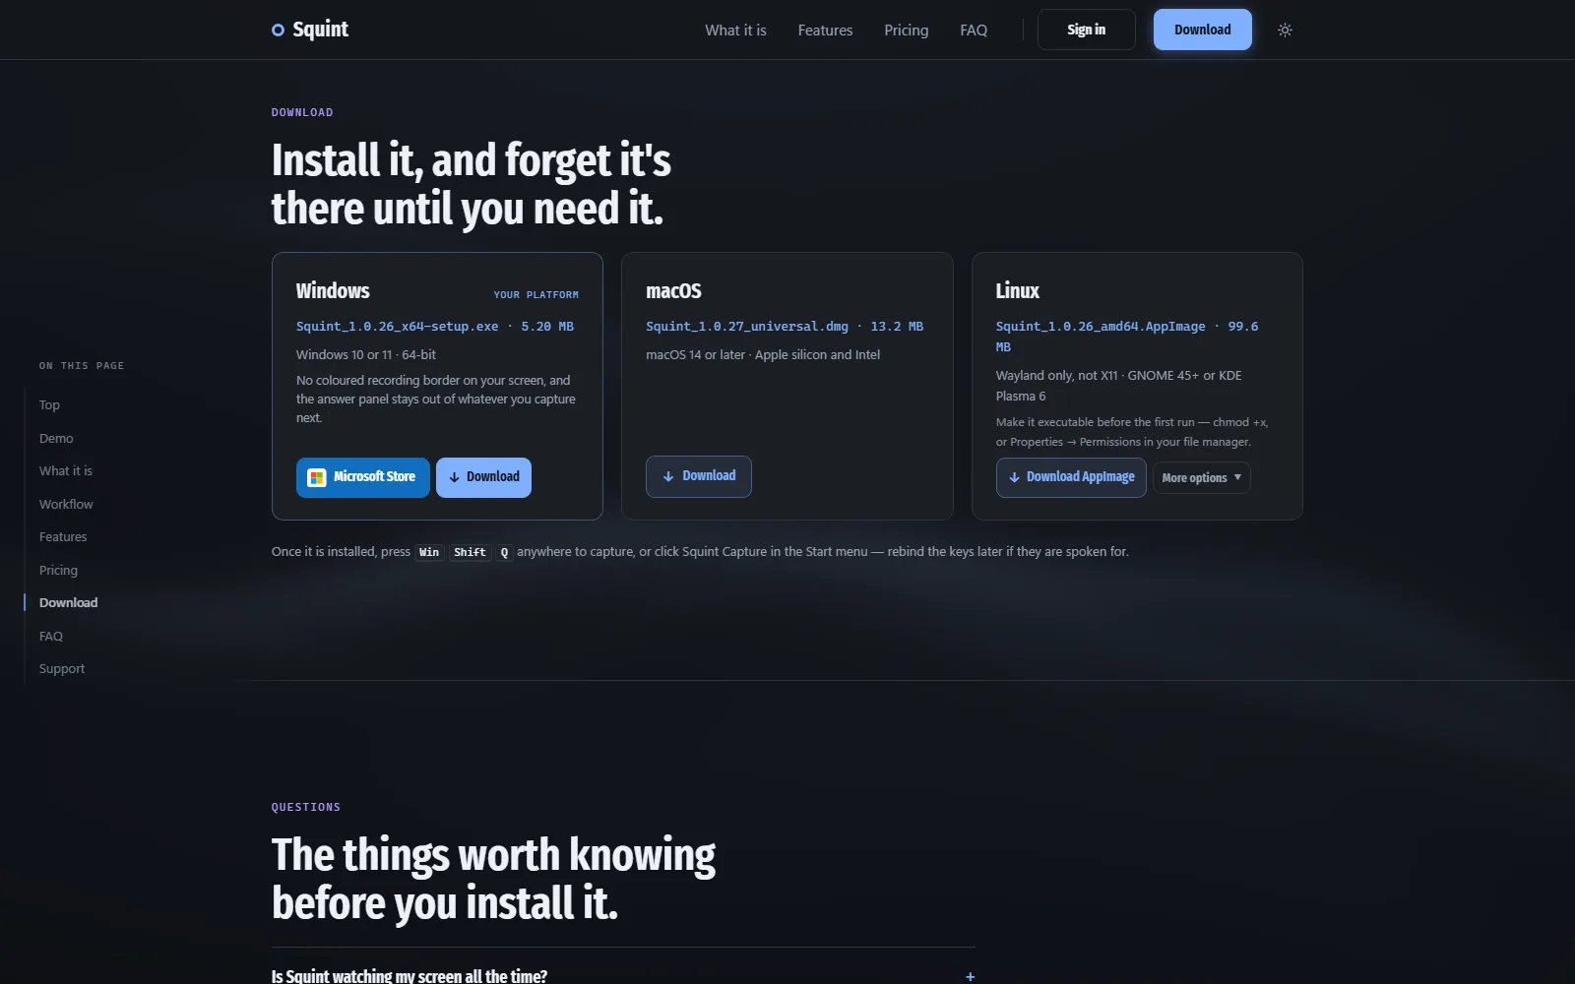
Task: Click the macOS card heading
Action: pos(673,291)
